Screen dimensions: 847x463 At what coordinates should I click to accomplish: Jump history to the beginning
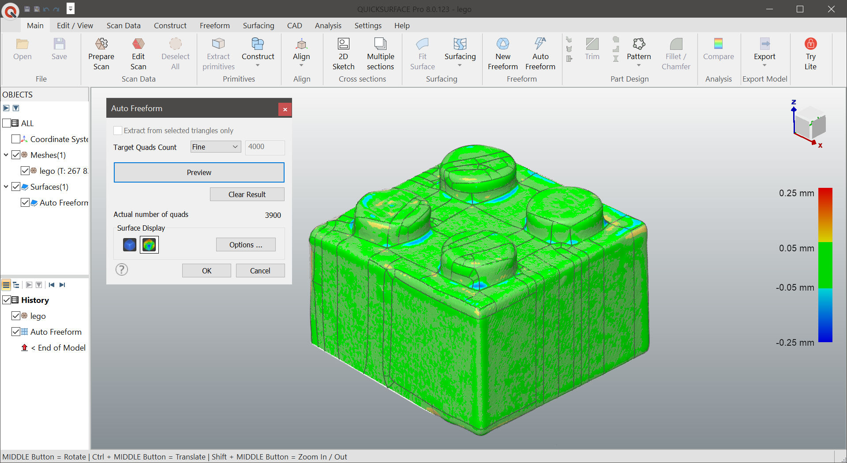(52, 285)
